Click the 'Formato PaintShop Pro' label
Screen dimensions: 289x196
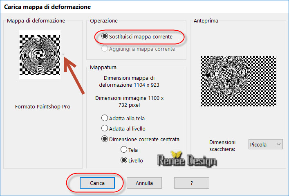point(43,107)
